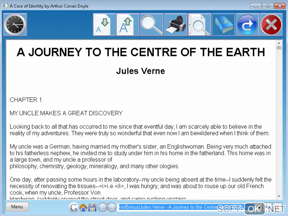Open the blue book library icon
The image size is (288, 216).
point(223,24)
